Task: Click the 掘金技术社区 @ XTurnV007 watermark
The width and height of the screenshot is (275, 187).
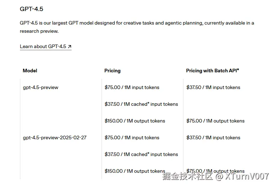Action: coord(216,176)
